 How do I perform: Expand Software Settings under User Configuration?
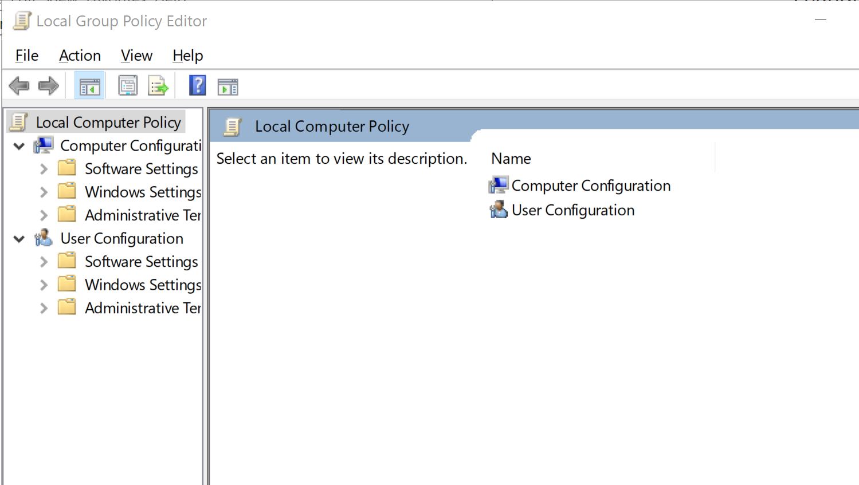click(x=44, y=262)
